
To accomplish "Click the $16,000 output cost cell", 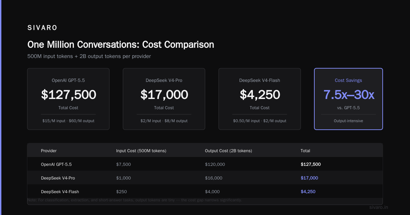I will (x=214, y=178).
